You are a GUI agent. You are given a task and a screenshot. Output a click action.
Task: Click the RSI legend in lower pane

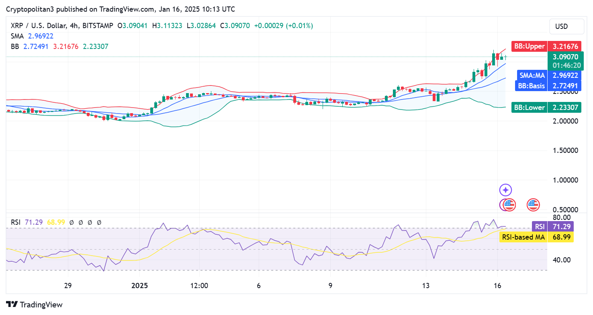pyautogui.click(x=16, y=222)
